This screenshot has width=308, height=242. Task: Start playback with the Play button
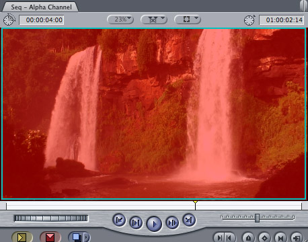click(154, 224)
